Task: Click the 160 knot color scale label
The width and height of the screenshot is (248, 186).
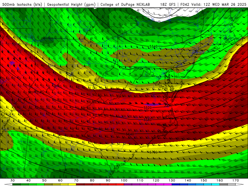Action: (x=220, y=180)
